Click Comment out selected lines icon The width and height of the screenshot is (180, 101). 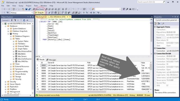point(84,13)
